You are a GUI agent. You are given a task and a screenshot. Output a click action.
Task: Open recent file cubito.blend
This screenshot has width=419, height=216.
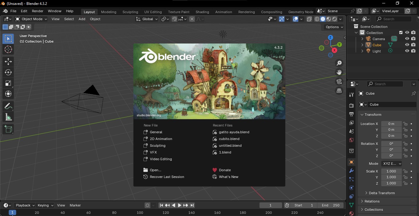229,139
